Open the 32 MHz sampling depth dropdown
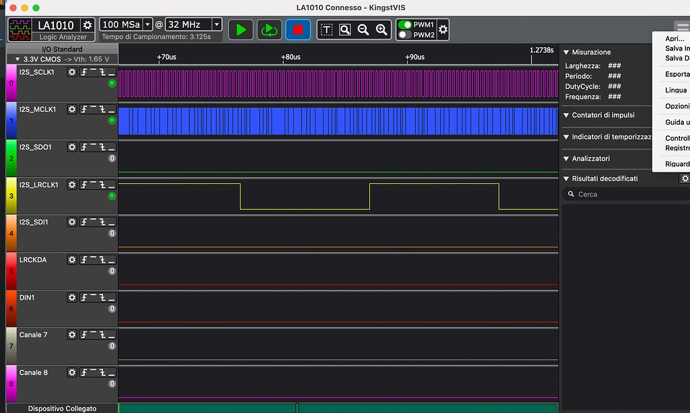 pyautogui.click(x=216, y=25)
